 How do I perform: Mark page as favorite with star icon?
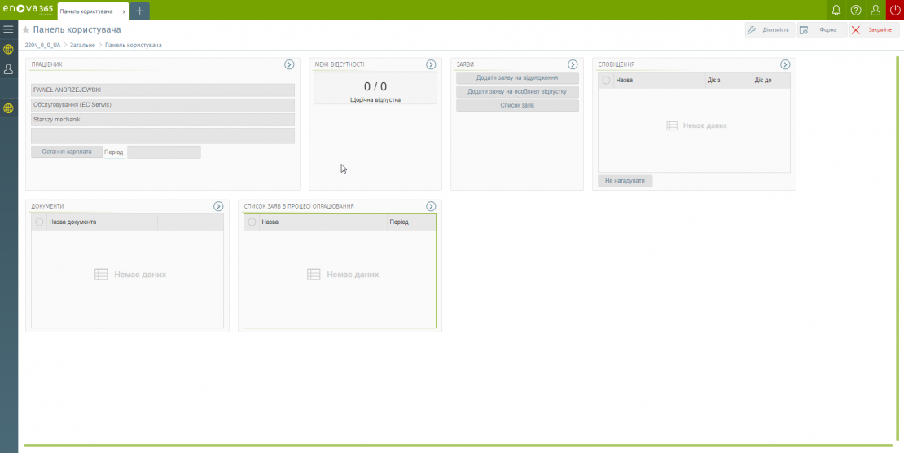(x=26, y=30)
